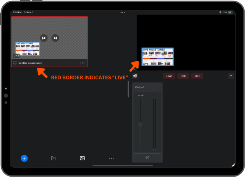The width and height of the screenshot is (245, 177).
Task: Expand the dropdown arrow next to Out
Action: tap(231, 76)
